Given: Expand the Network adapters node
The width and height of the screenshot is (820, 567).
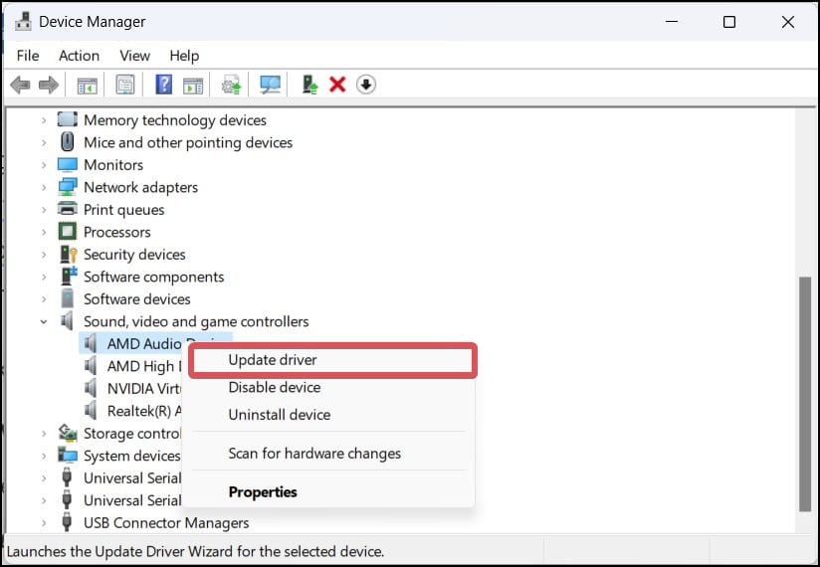Looking at the screenshot, I should coord(44,188).
